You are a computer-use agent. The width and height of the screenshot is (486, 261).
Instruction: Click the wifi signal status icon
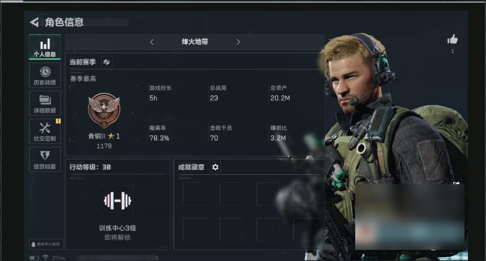click(45, 258)
